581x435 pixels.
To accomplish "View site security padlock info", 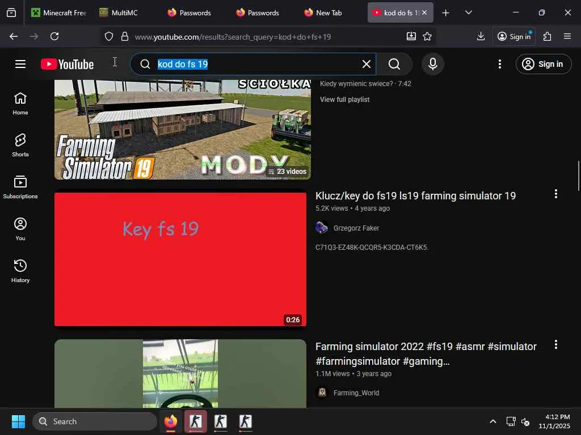I will [125, 36].
